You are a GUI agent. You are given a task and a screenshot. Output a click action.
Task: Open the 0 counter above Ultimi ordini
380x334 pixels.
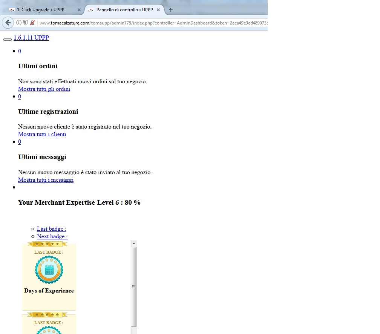coord(20,51)
